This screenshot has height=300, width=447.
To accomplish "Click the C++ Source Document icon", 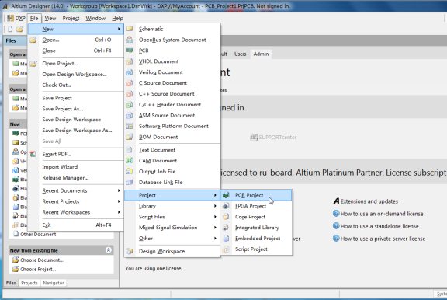I will click(130, 93).
